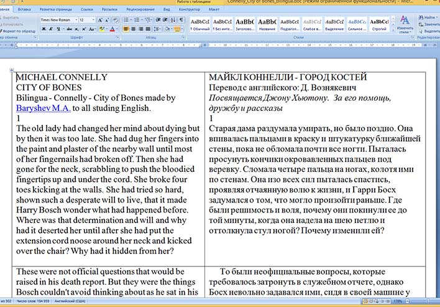The width and height of the screenshot is (440, 307).
Task: Switch to the Рассылки (Mailings) tab
Action: tap(109, 9)
